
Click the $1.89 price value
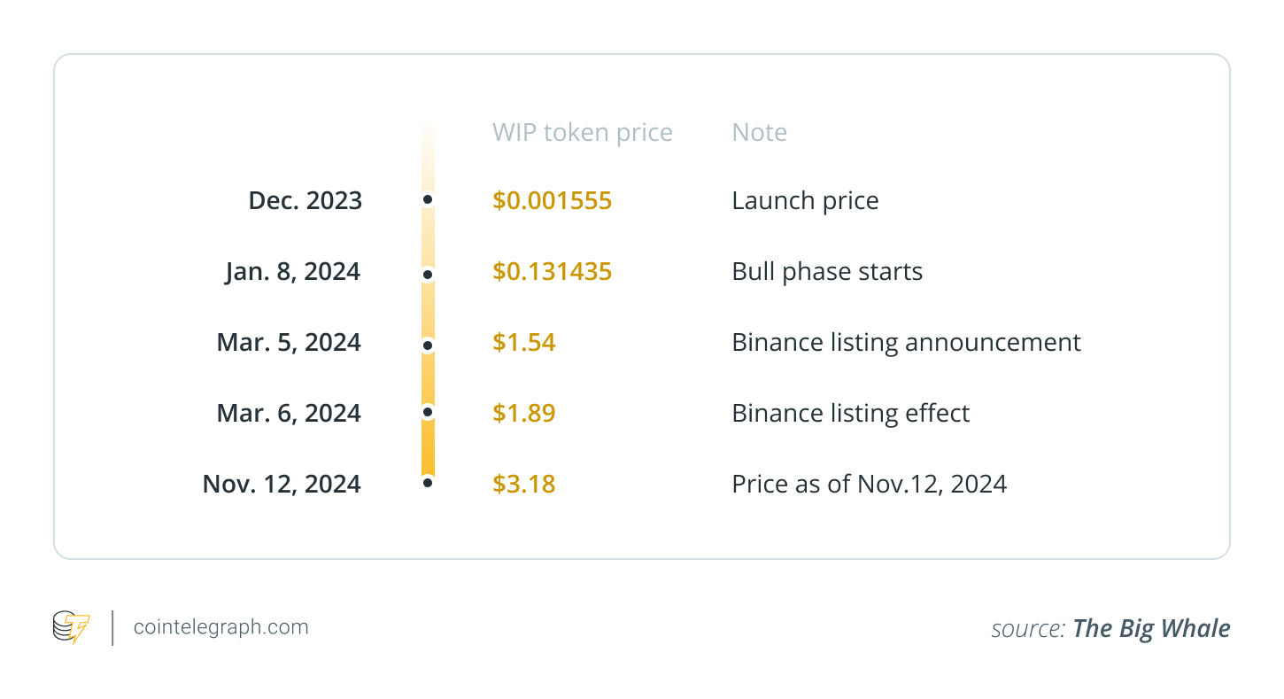click(524, 413)
